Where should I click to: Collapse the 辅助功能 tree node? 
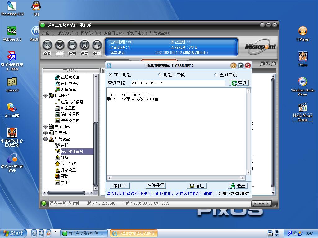click(45, 139)
